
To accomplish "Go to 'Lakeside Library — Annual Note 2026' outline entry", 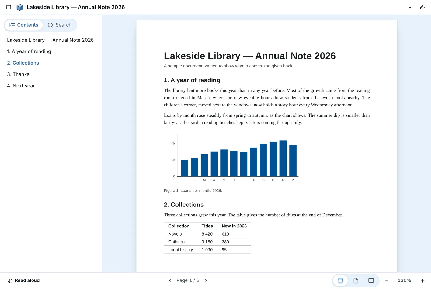I will tap(50, 40).
